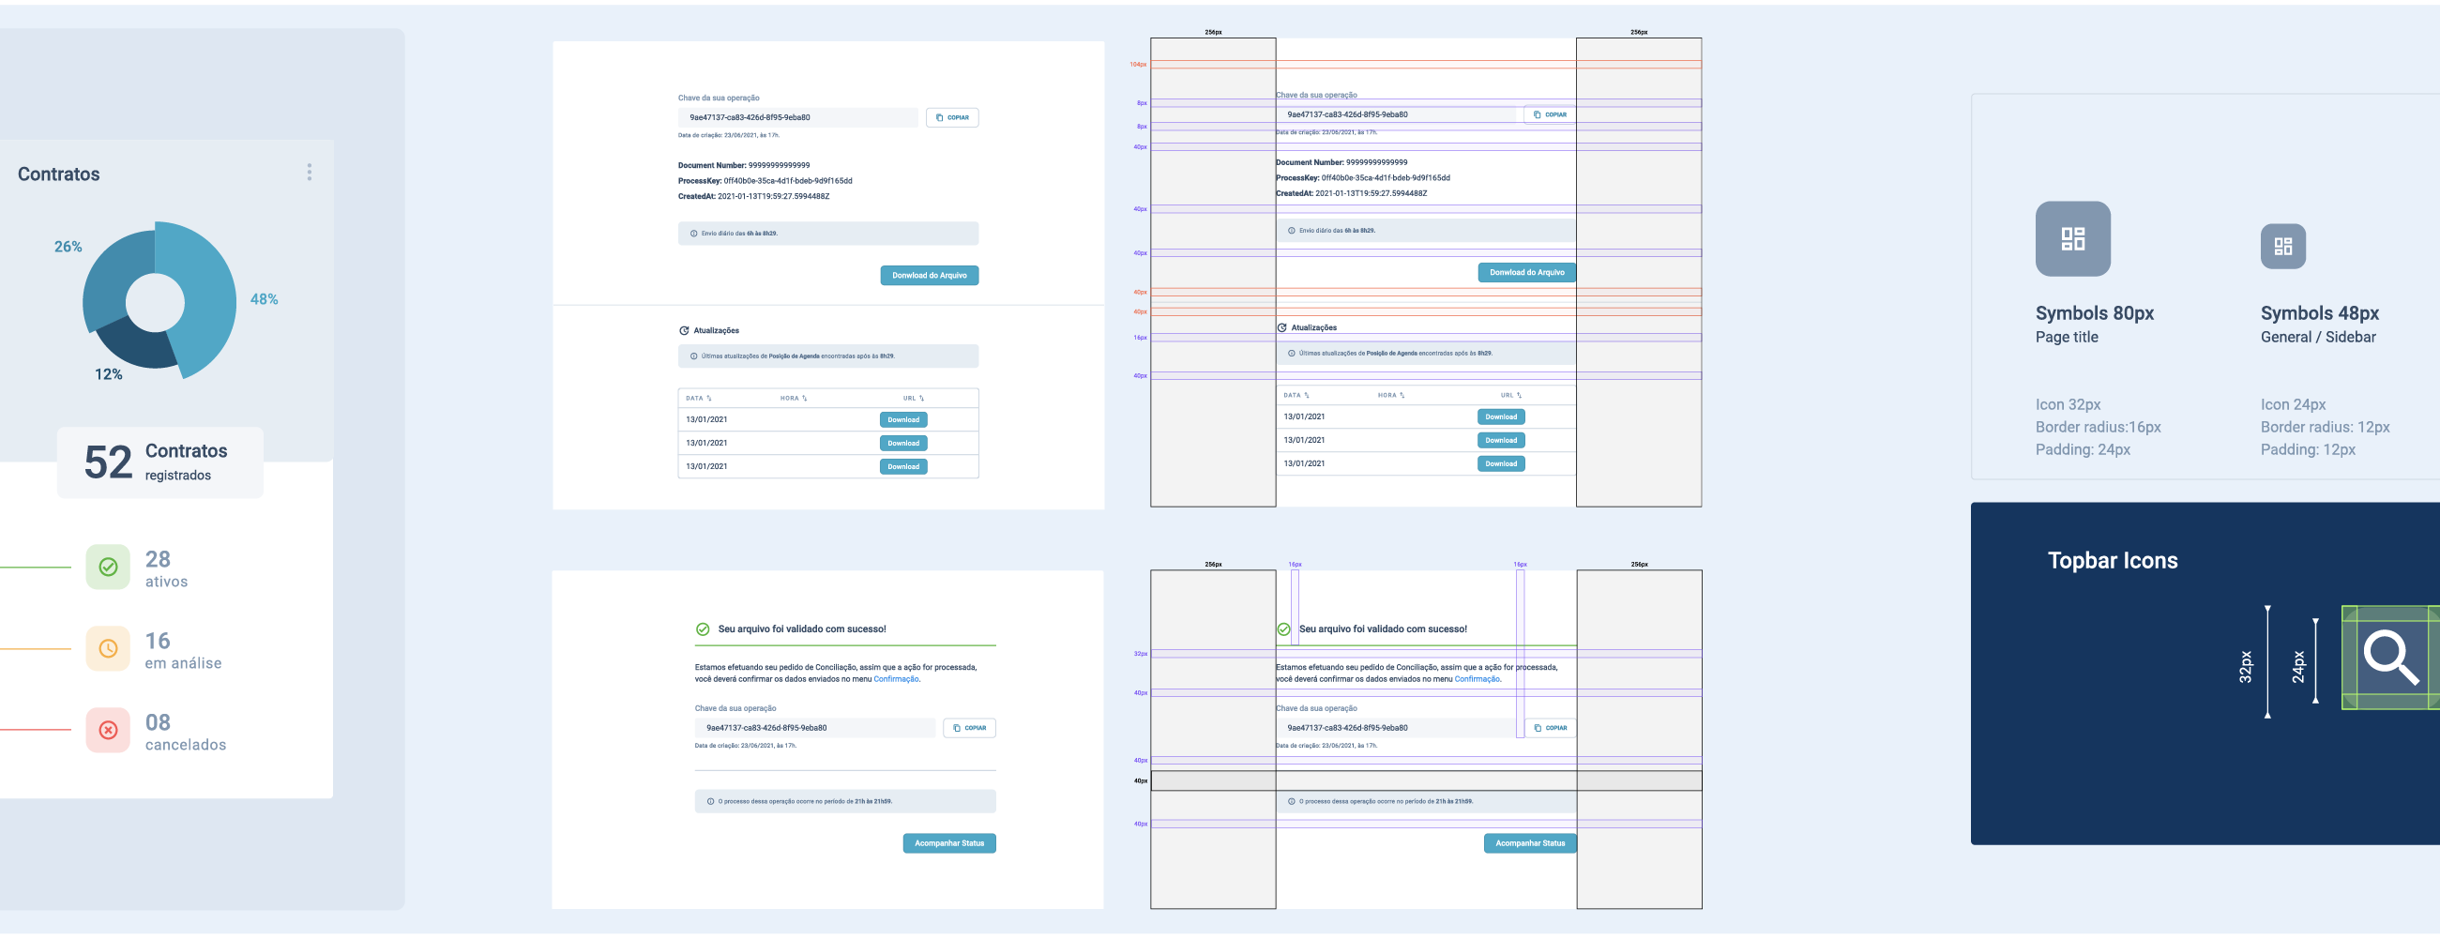Click Atualizações refresh icon in the clean download mockup

[684, 331]
